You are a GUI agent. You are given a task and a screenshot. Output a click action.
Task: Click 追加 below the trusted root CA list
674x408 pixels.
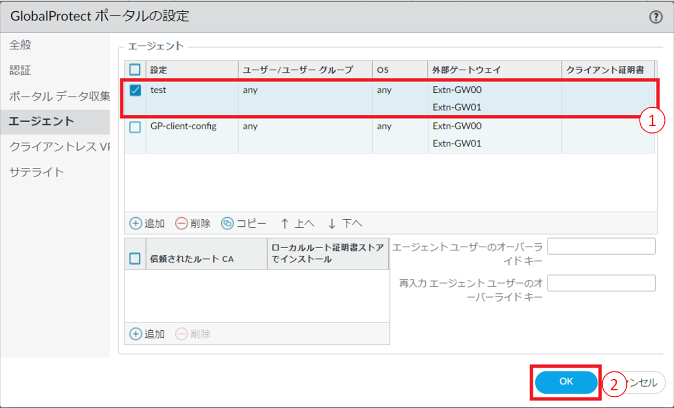click(x=147, y=334)
